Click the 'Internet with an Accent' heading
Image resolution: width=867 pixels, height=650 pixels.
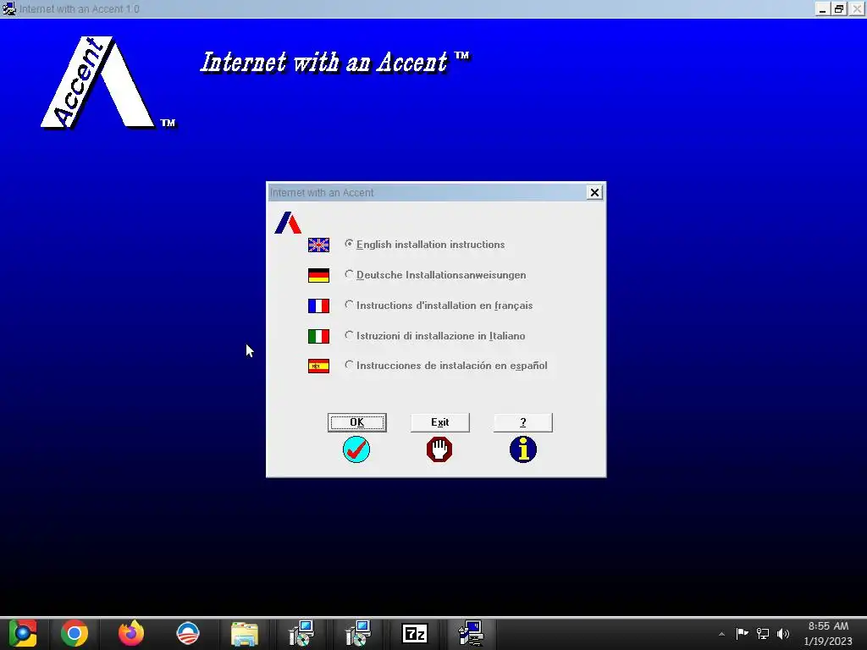[335, 62]
